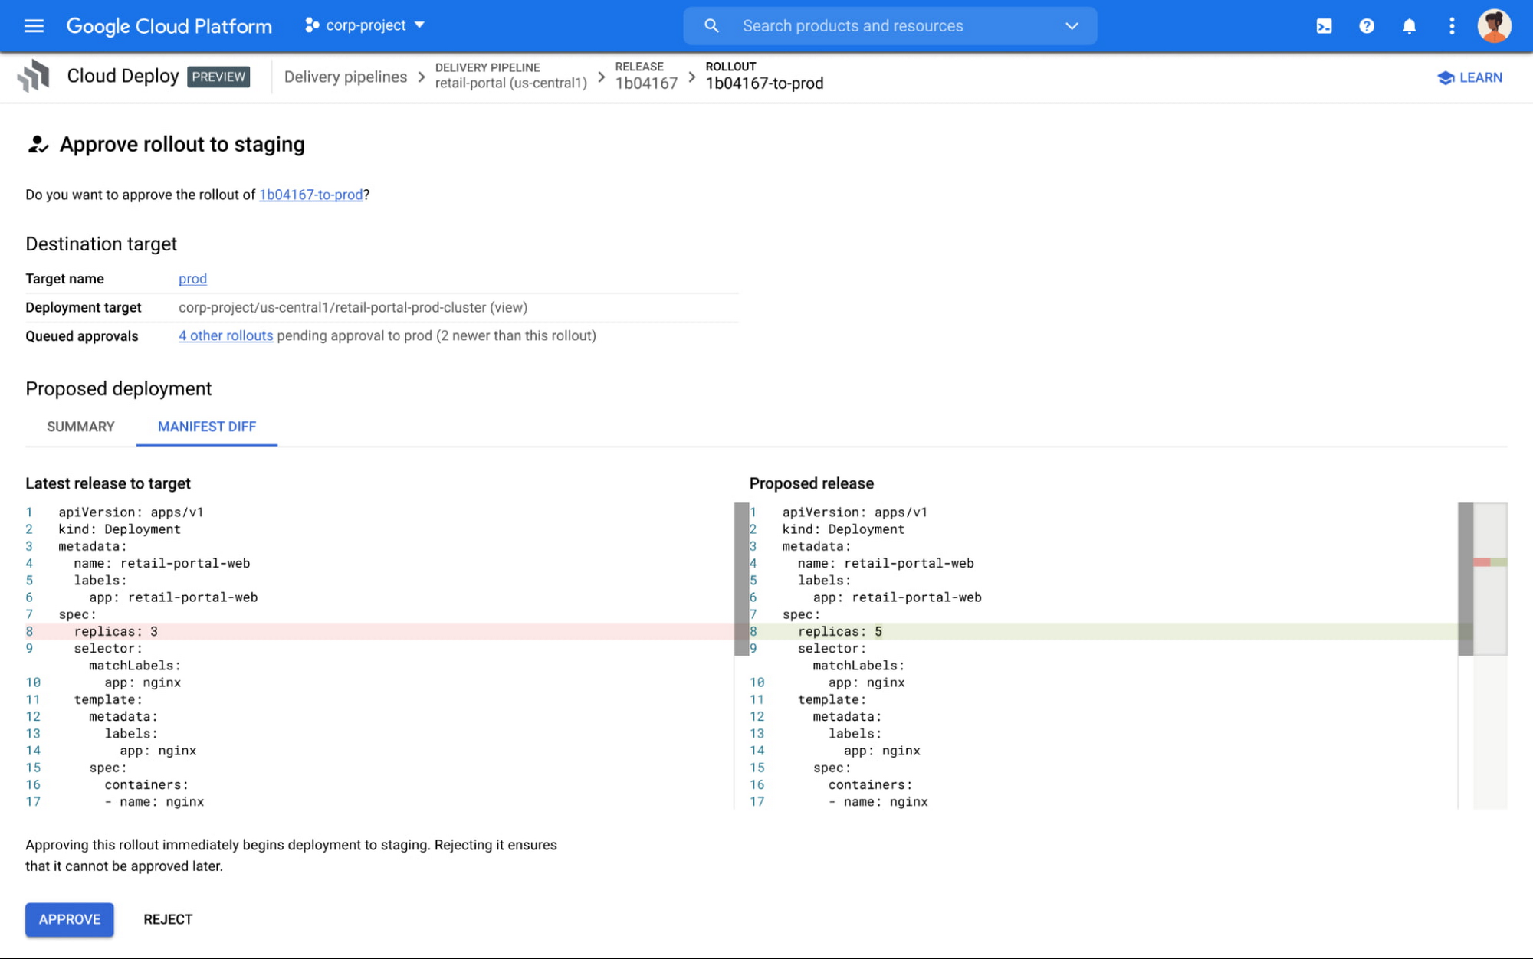The height and width of the screenshot is (959, 1533).
Task: Open the user account avatar
Action: (1494, 26)
